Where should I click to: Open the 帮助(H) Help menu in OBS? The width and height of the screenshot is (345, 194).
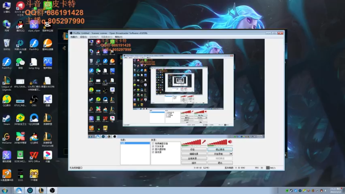coord(119,37)
